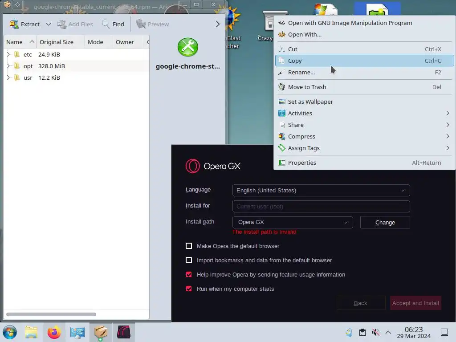
Task: Uncheck Run when my computer starts
Action: (189, 289)
